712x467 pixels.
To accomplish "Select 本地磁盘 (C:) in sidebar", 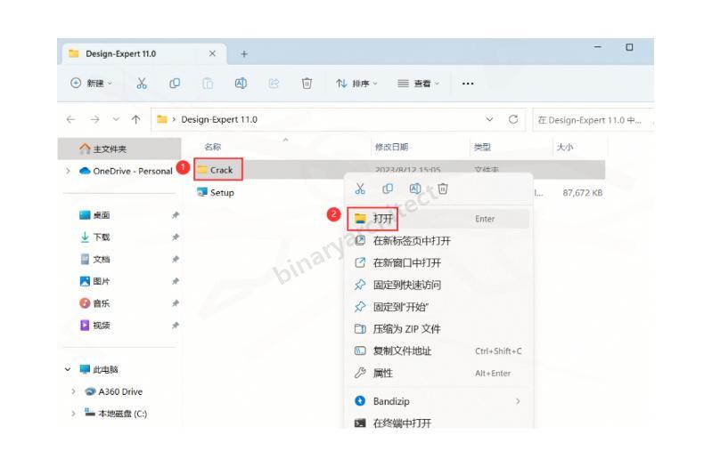I will click(x=116, y=414).
